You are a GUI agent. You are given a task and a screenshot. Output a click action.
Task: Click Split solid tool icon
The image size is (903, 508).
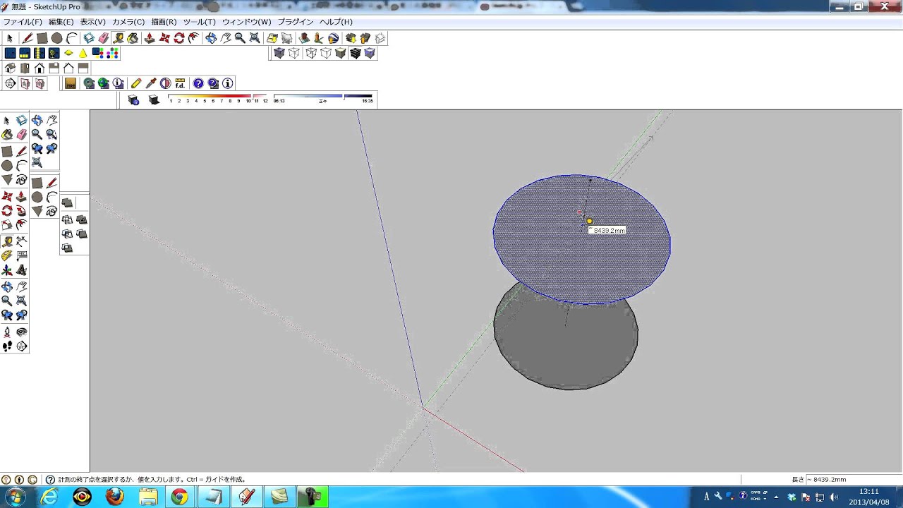pos(67,248)
